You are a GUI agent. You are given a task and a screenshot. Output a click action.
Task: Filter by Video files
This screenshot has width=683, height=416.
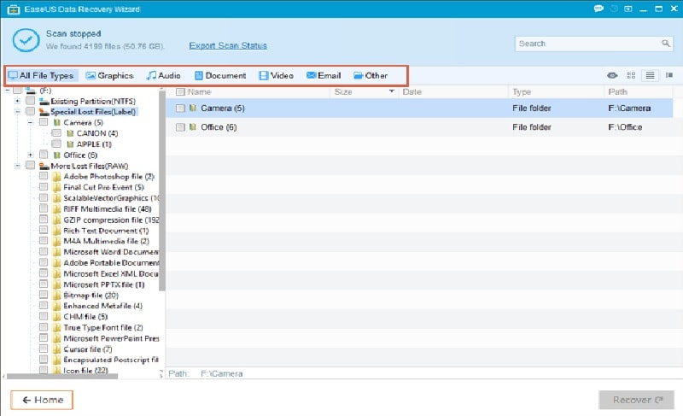(276, 75)
